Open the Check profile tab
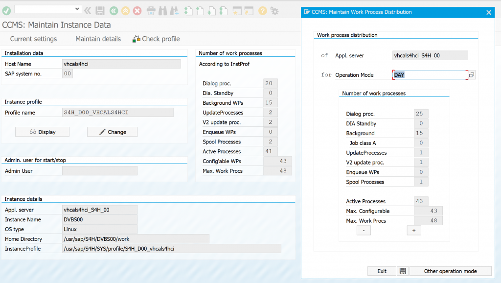This screenshot has width=501, height=283. point(160,39)
